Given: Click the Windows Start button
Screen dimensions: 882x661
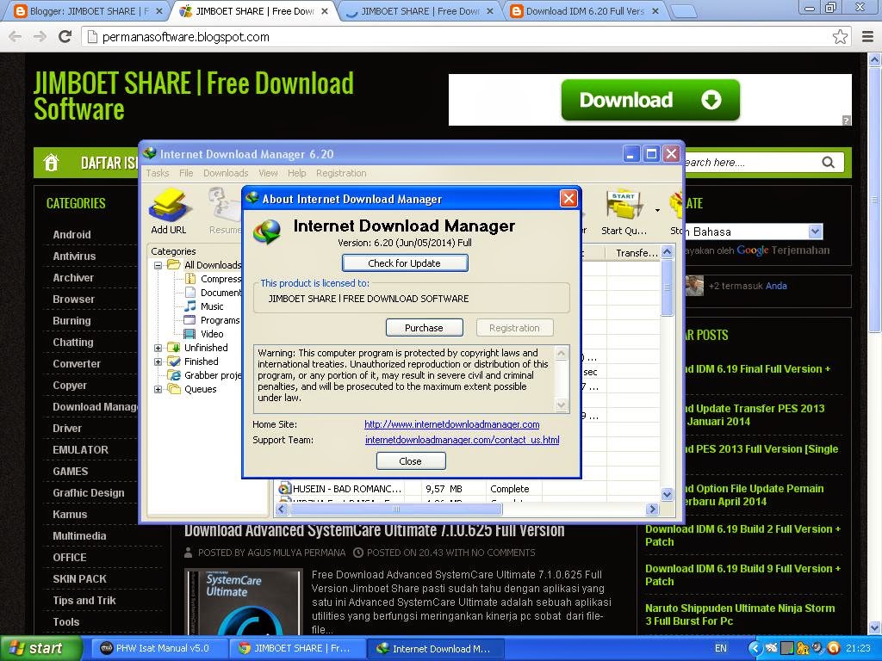Looking at the screenshot, I should pyautogui.click(x=41, y=648).
